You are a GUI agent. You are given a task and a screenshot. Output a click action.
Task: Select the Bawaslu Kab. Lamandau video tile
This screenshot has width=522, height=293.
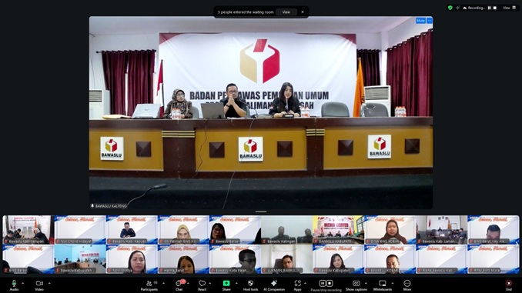tap(441, 230)
